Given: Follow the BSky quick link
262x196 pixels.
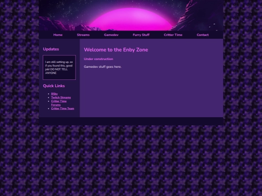Looking at the screenshot, I should click(54, 94).
